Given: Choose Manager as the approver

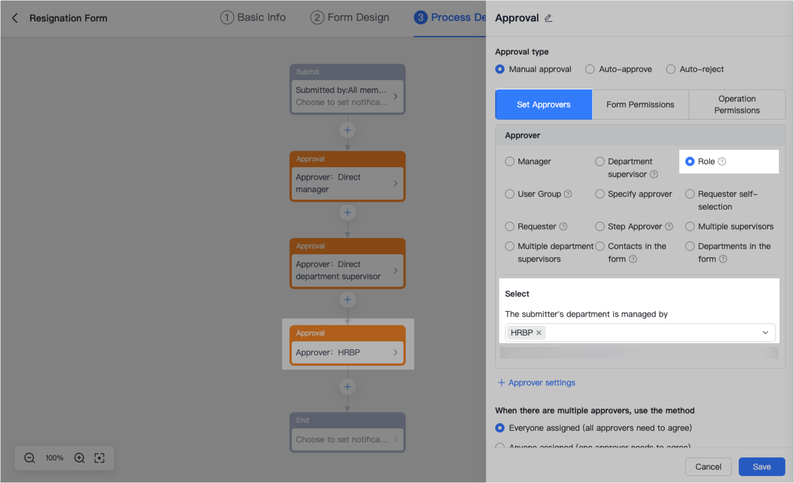Looking at the screenshot, I should point(510,161).
